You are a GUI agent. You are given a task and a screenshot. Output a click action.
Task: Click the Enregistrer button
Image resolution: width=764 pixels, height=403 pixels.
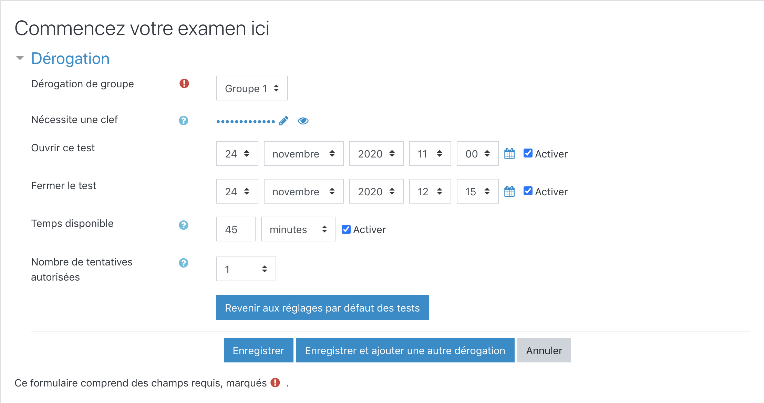(x=258, y=350)
